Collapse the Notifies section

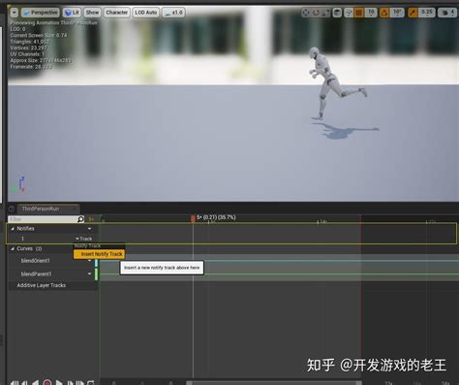pos(13,229)
